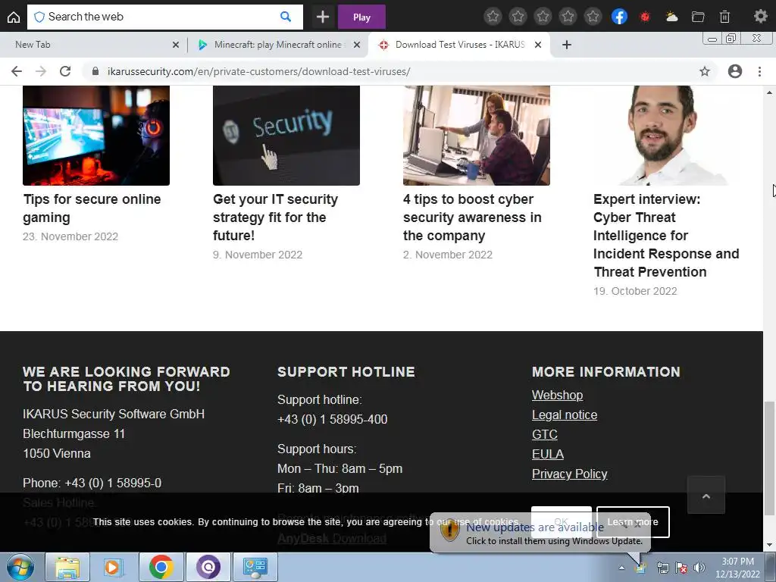Viewport: 776px width, 582px height.
Task: Open the control panel taskbar icon
Action: click(255, 567)
